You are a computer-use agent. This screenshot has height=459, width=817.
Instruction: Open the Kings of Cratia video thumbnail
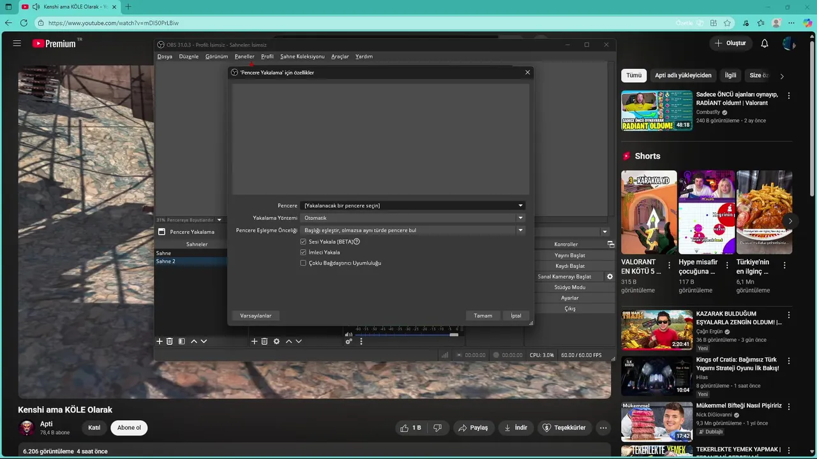coord(657,375)
